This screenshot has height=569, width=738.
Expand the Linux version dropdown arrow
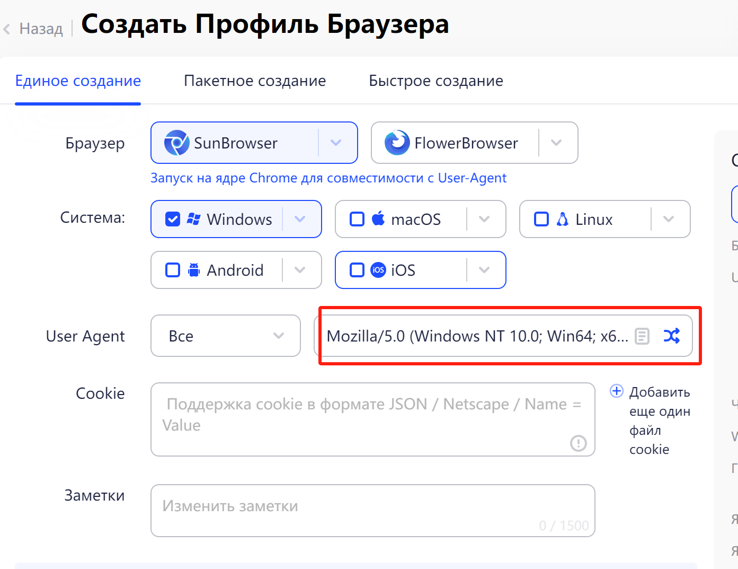[669, 219]
